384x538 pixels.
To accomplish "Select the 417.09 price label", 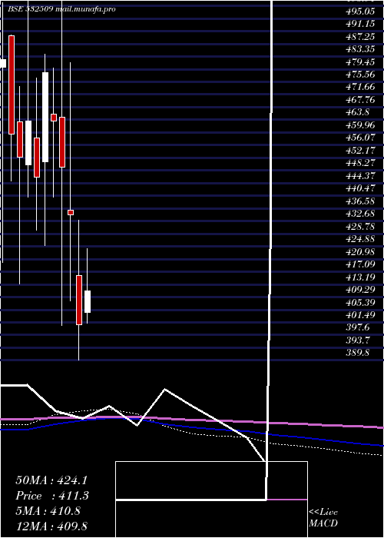I will [360, 264].
